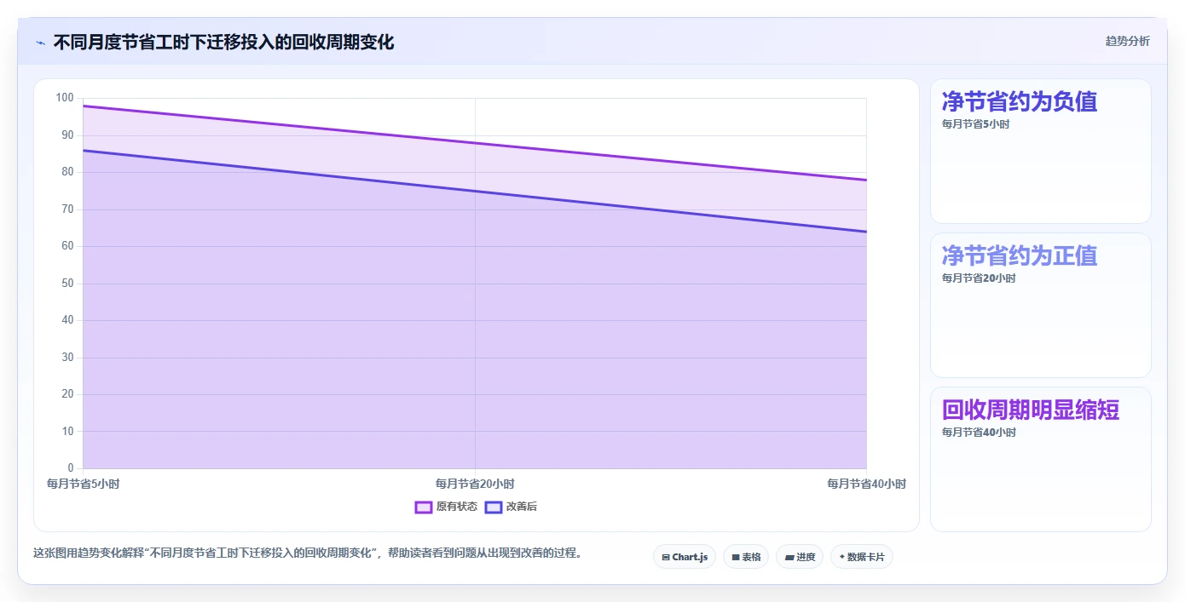The height and width of the screenshot is (602, 1185).
Task: Click the 每月节省5小时 x-axis label
Action: tap(83, 484)
